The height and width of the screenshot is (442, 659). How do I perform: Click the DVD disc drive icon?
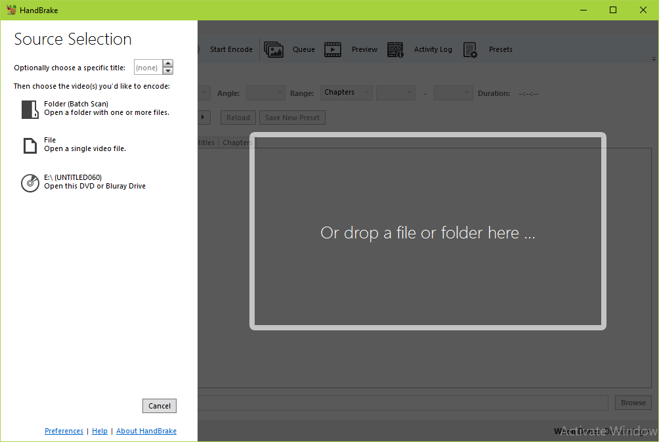point(30,183)
